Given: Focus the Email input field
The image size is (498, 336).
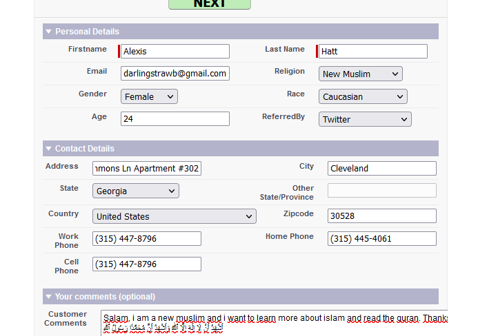Looking at the screenshot, I should (x=175, y=74).
